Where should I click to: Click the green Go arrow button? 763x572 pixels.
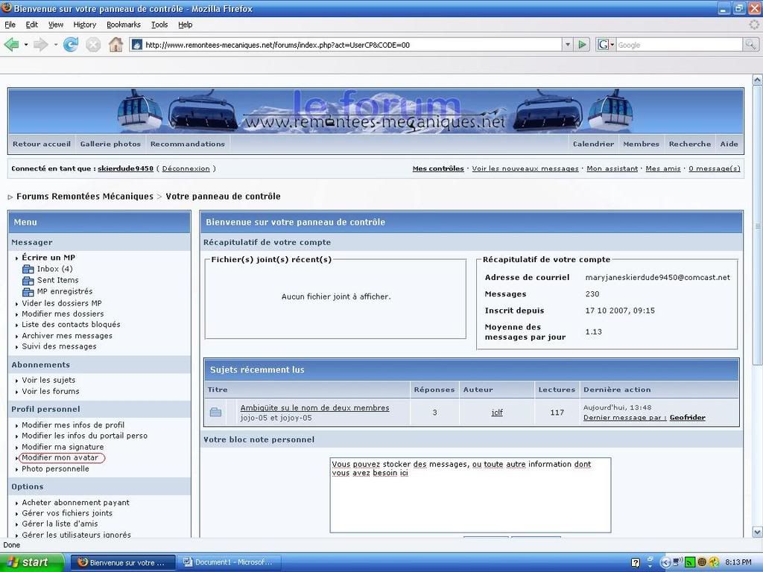pyautogui.click(x=582, y=45)
